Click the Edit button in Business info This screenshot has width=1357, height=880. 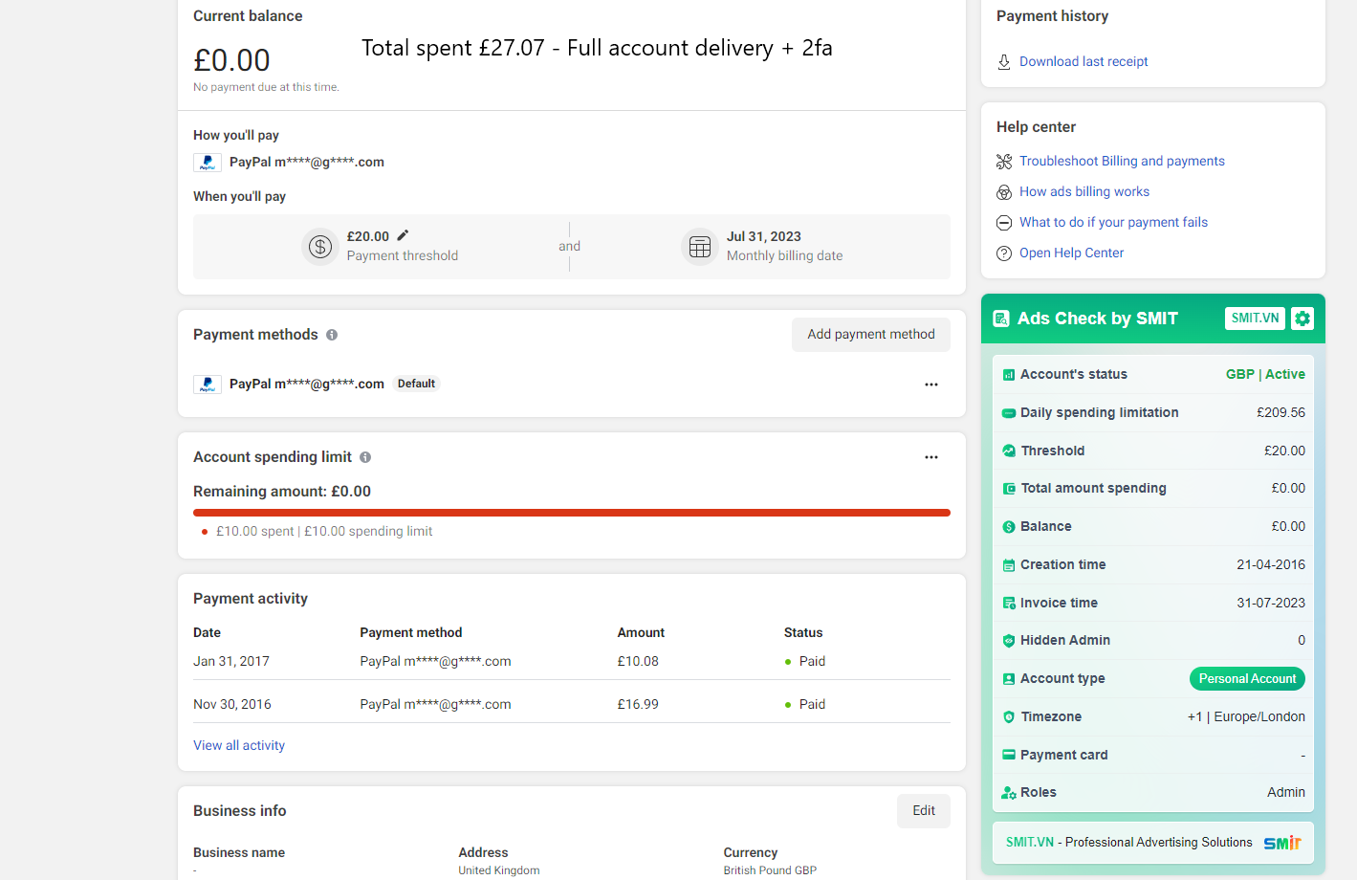tap(924, 811)
